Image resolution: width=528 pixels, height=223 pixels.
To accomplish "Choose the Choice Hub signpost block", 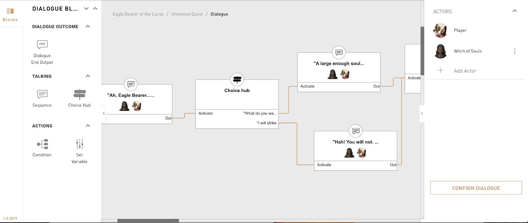I will (80, 94).
